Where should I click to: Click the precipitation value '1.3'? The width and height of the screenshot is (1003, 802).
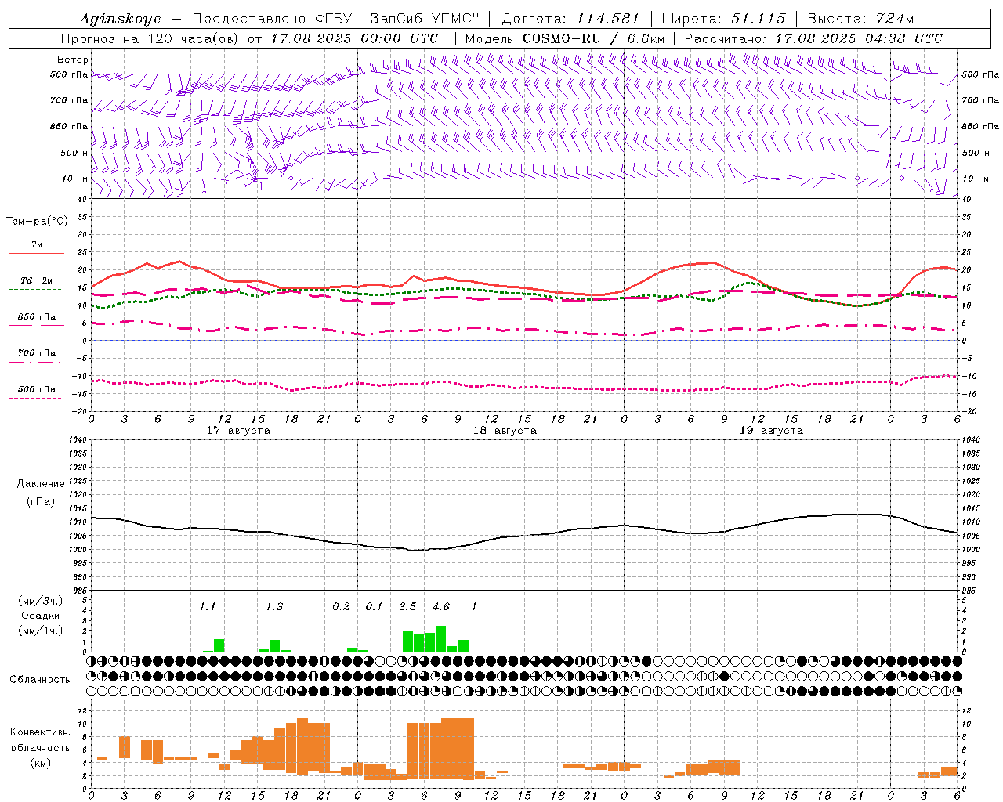pyautogui.click(x=274, y=606)
